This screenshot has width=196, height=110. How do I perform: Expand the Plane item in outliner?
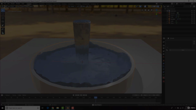coord(167,23)
